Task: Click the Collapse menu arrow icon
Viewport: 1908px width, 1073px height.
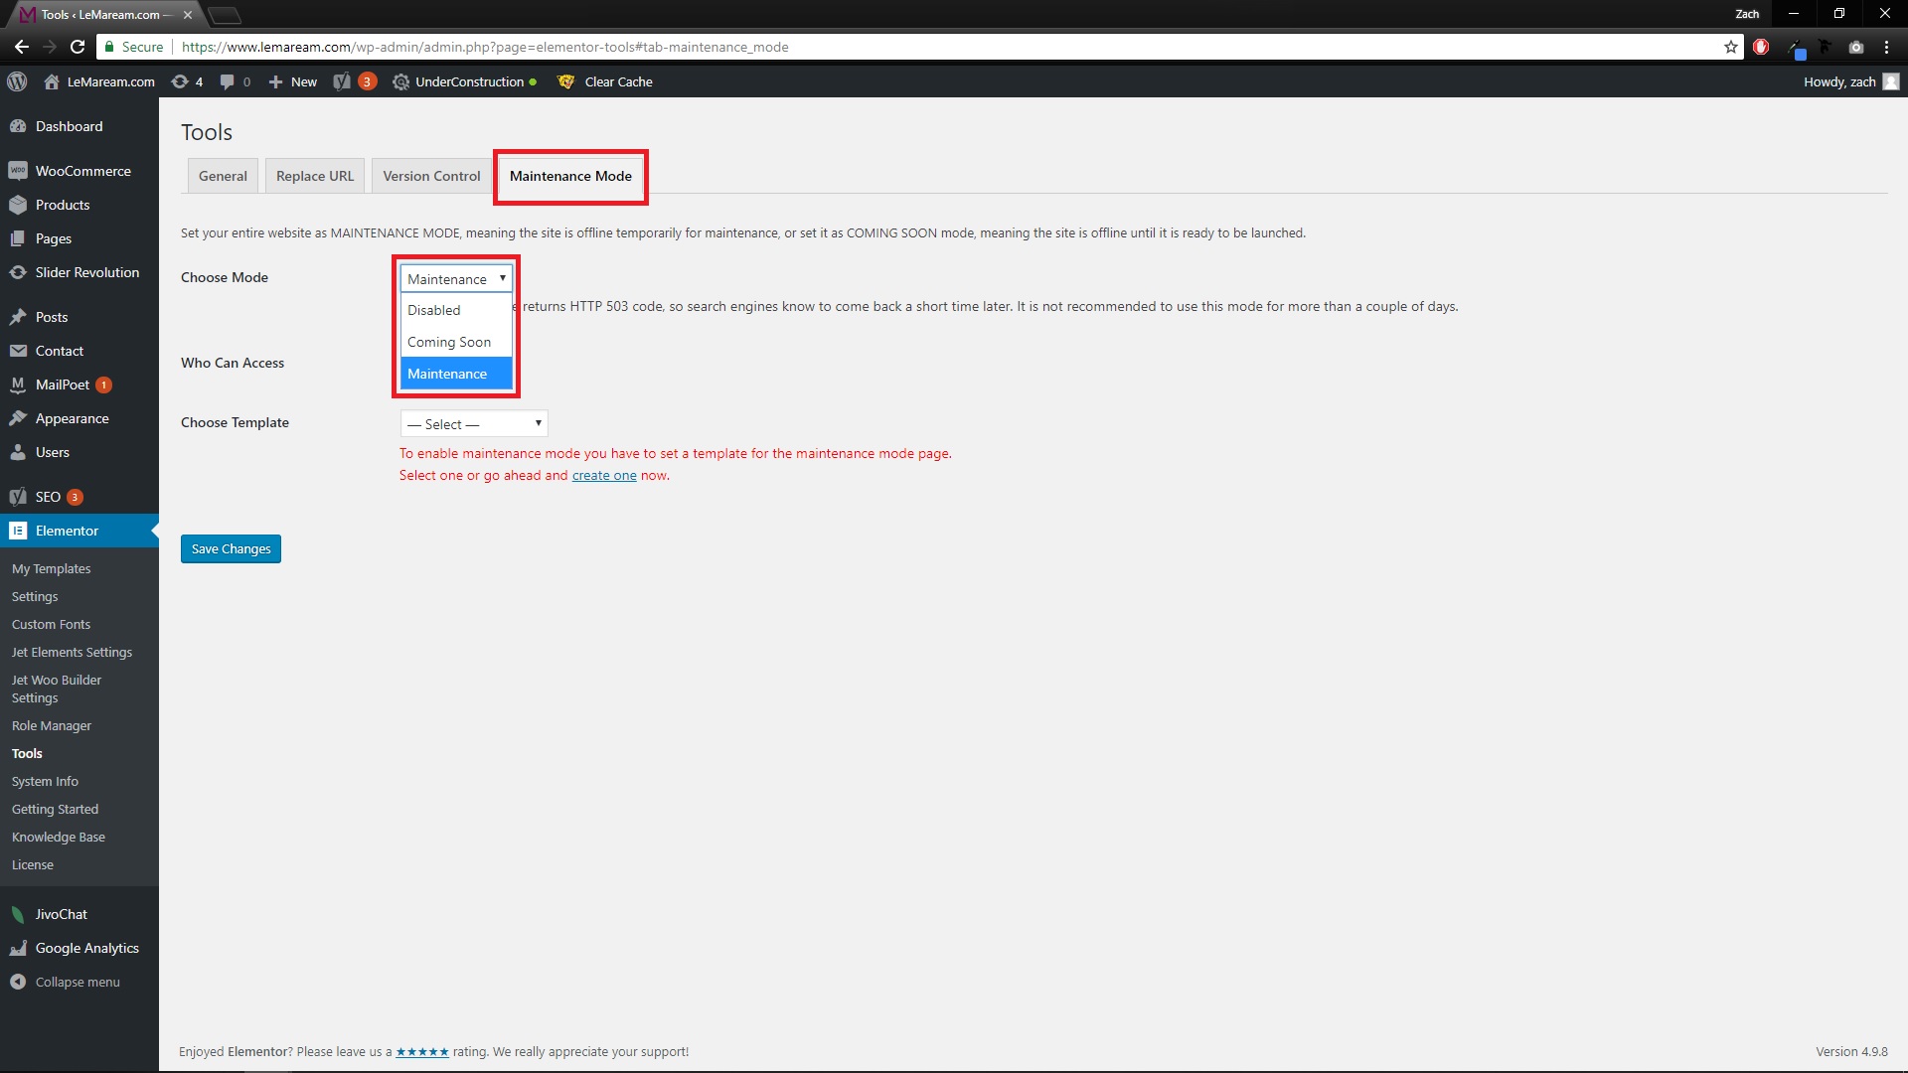Action: pyautogui.click(x=18, y=982)
